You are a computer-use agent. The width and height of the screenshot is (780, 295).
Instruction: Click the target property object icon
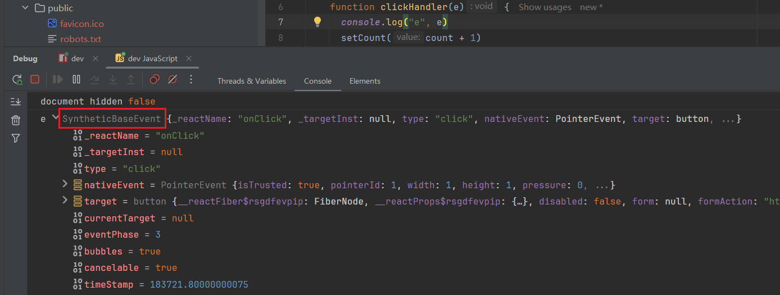[x=78, y=201]
